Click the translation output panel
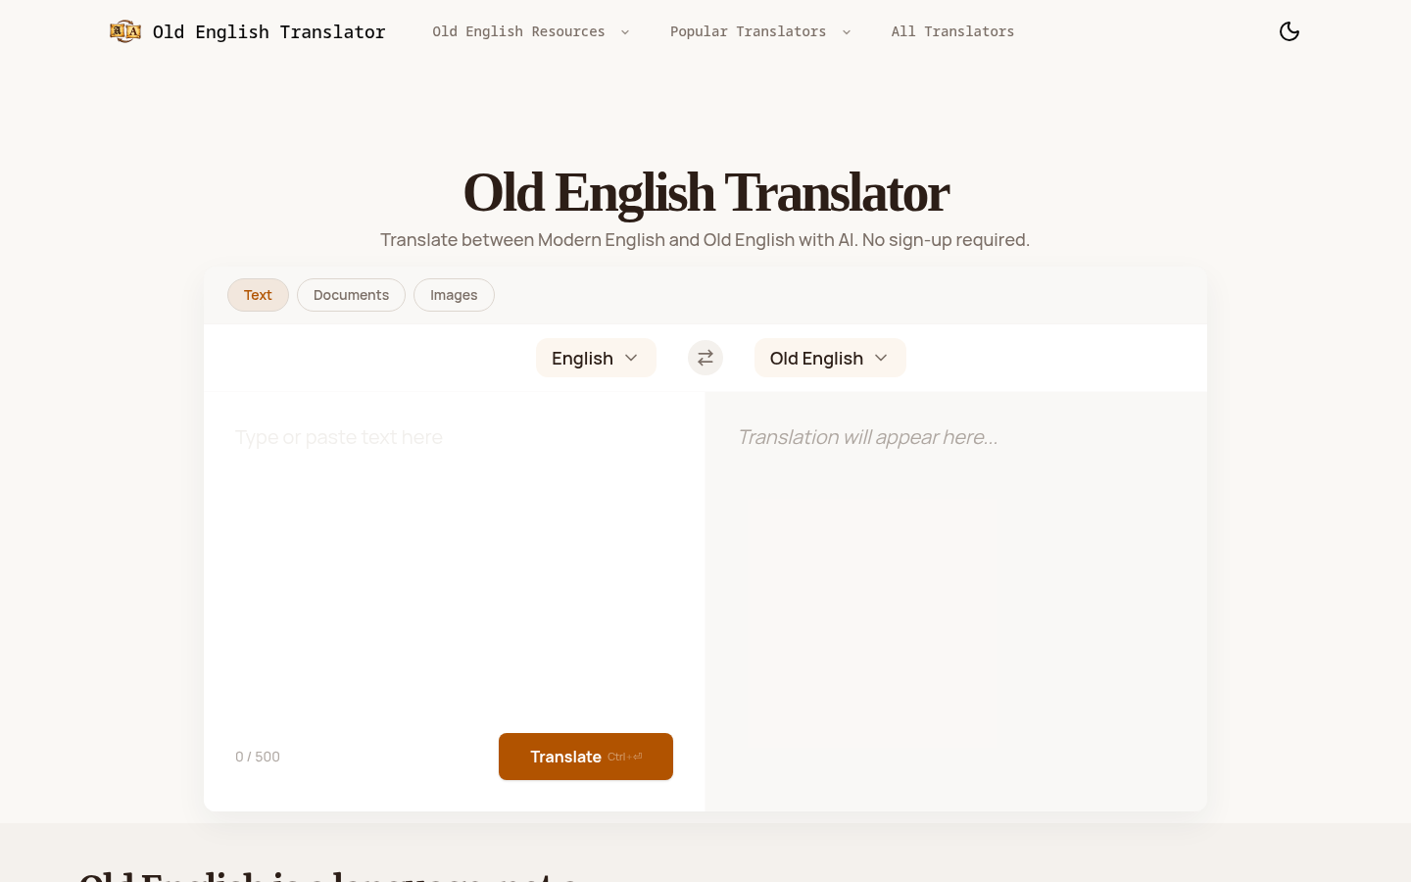 click(956, 602)
